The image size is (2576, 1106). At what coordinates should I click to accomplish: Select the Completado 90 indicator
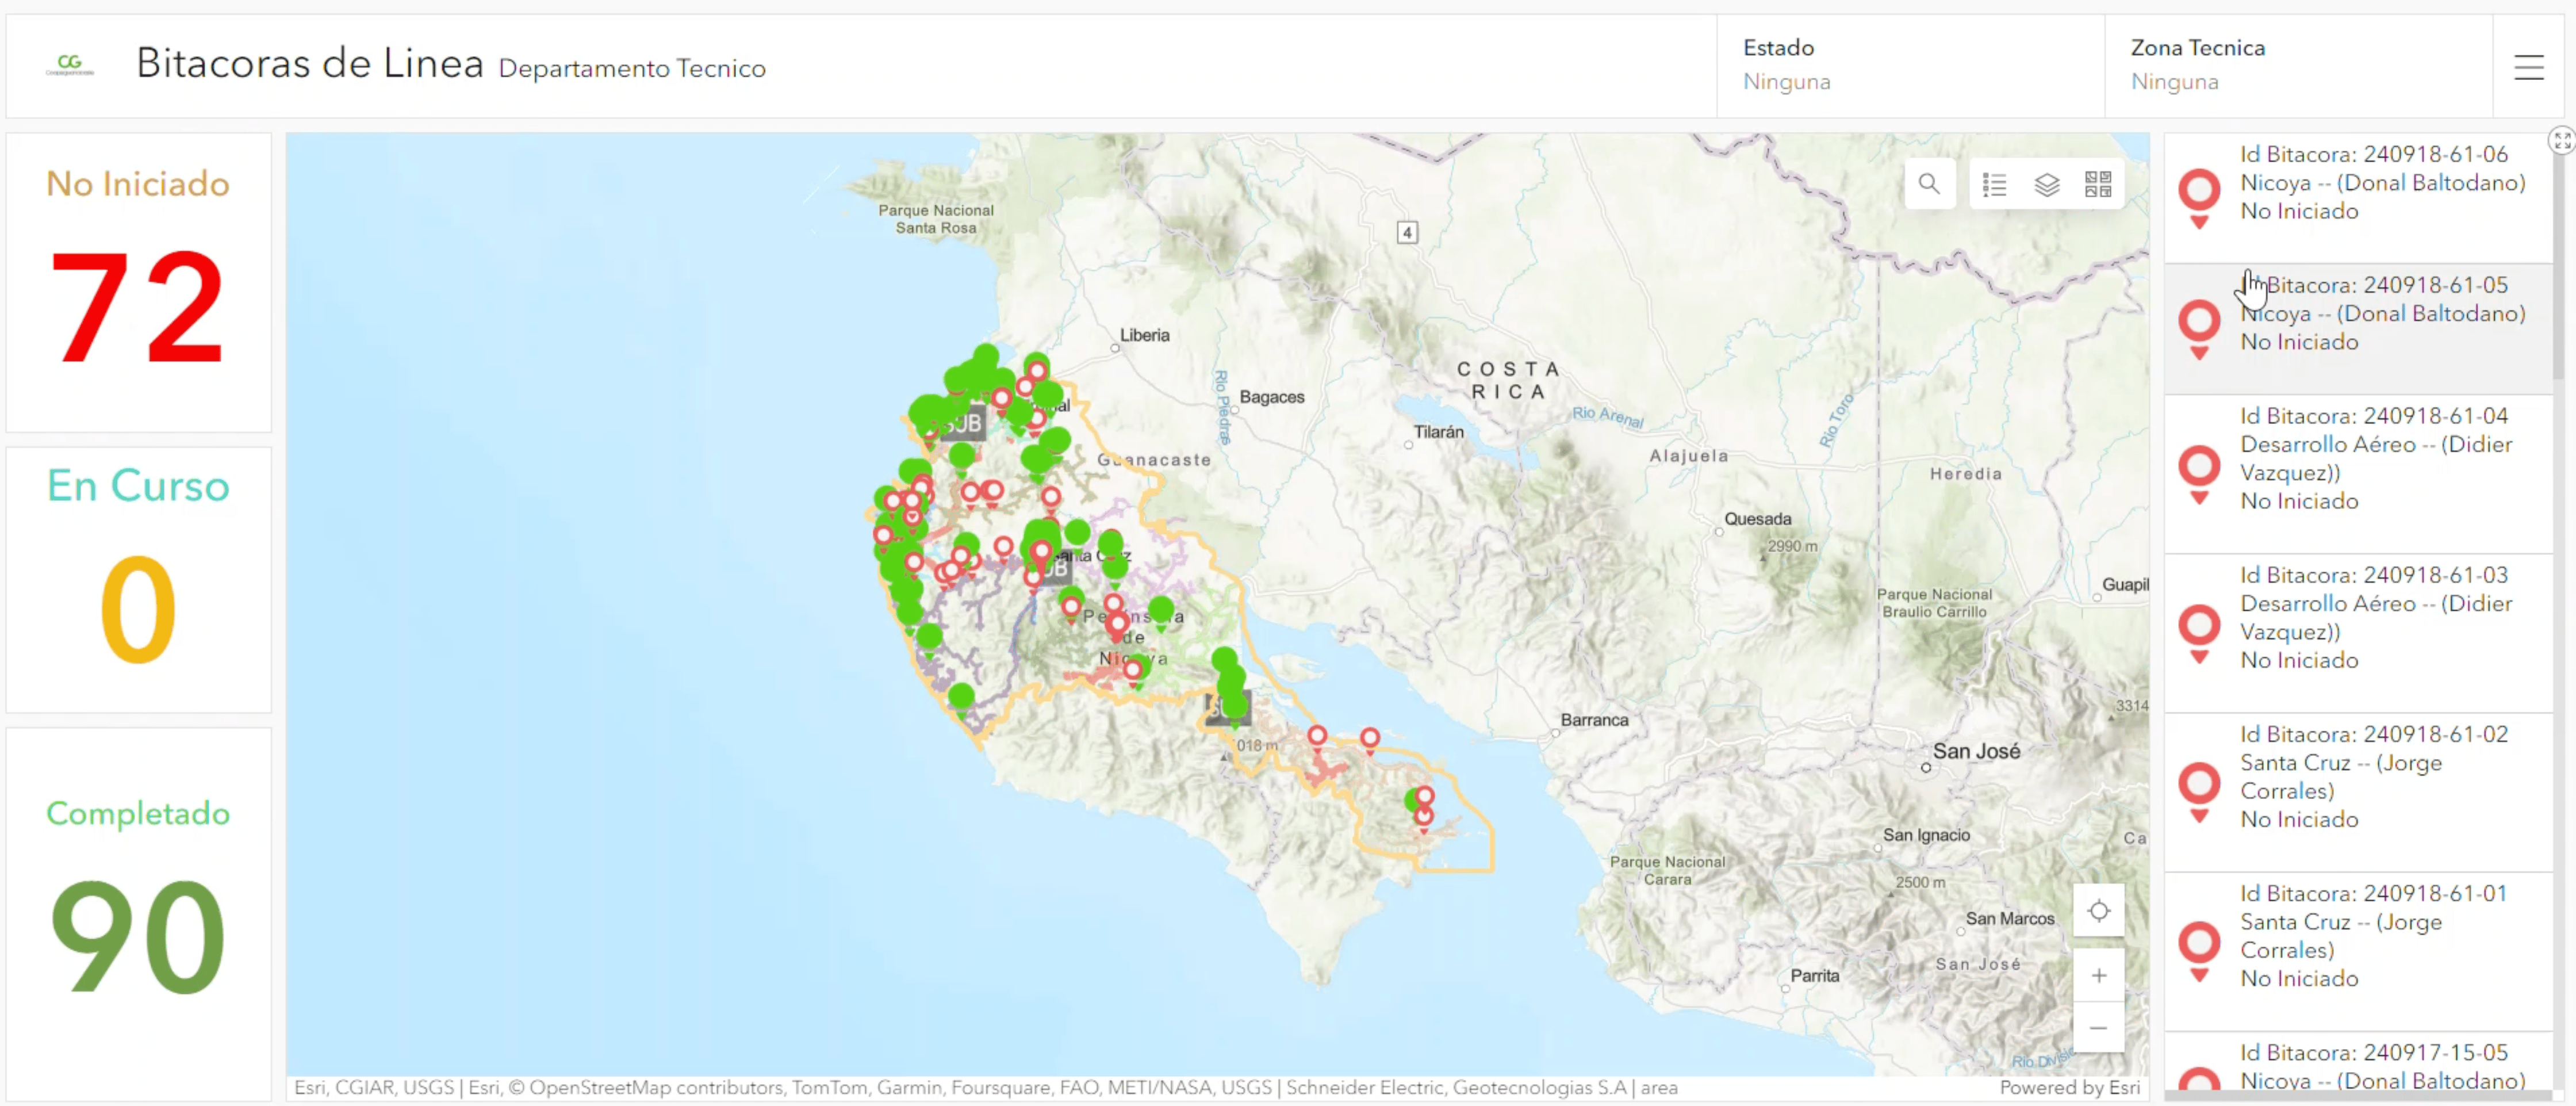pos(138,915)
